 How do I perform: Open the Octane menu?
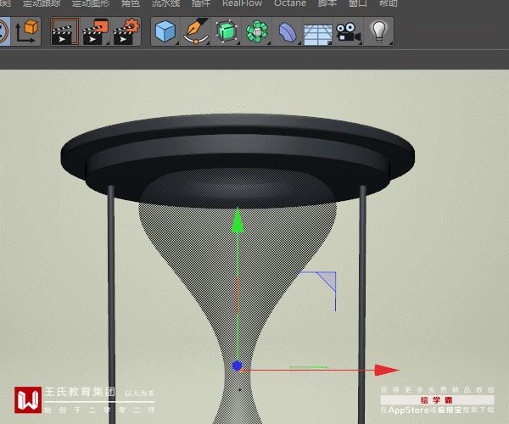(290, 3)
